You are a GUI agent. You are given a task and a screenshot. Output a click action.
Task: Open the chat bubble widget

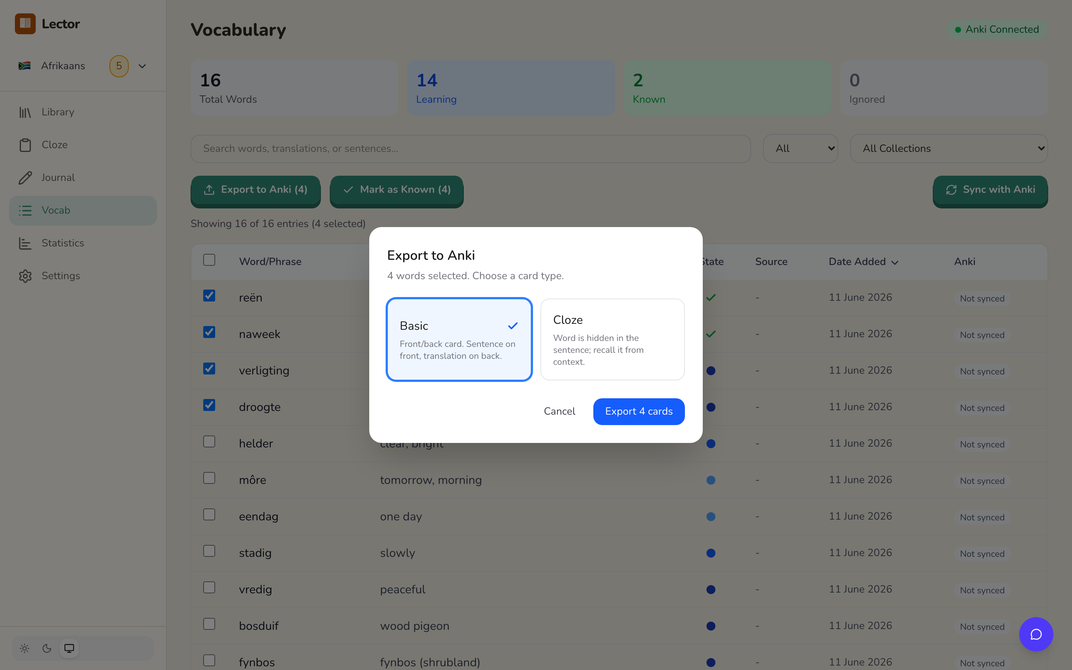click(x=1036, y=634)
